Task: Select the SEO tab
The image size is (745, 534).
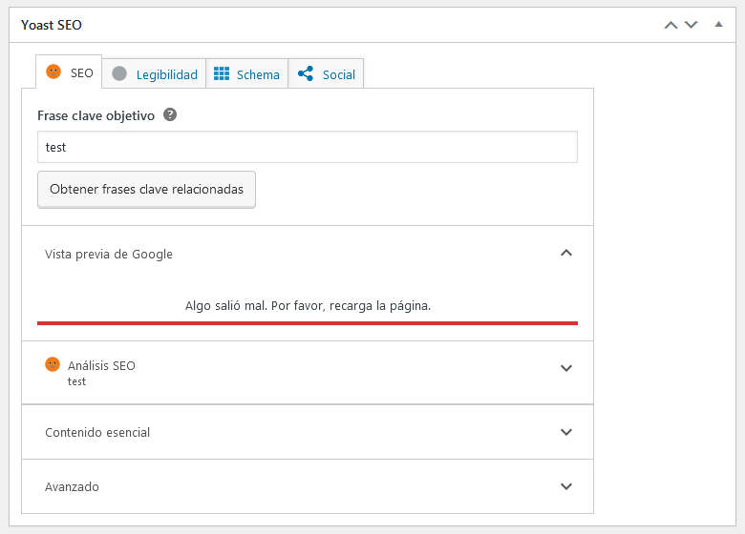Action: pyautogui.click(x=69, y=72)
